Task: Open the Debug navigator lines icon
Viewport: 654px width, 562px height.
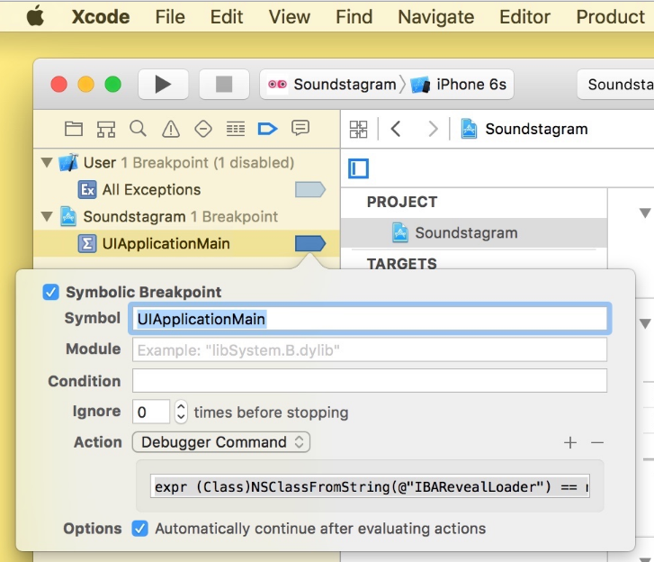Action: 236,129
